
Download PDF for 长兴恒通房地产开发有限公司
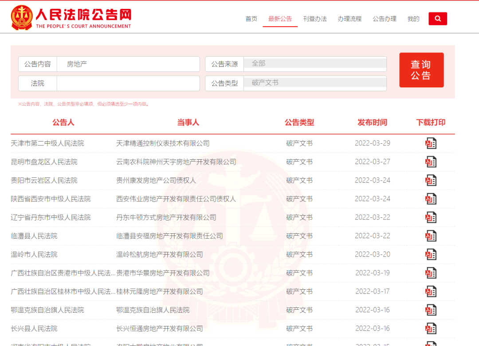[431, 329]
